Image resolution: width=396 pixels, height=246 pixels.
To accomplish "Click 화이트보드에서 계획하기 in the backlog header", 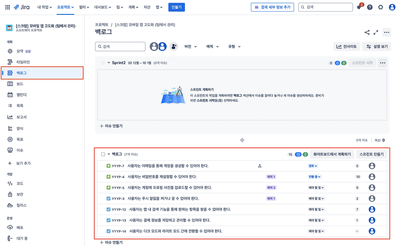I will click(x=332, y=154).
